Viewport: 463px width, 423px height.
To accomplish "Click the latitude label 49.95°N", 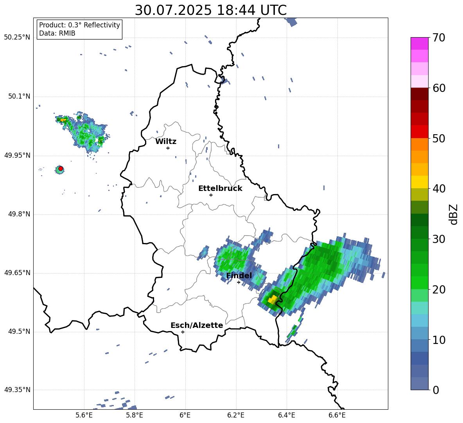I will click(17, 155).
